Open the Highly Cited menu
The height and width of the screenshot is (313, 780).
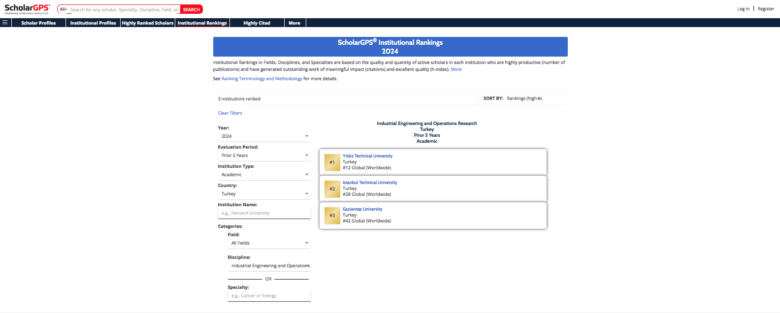click(x=257, y=23)
